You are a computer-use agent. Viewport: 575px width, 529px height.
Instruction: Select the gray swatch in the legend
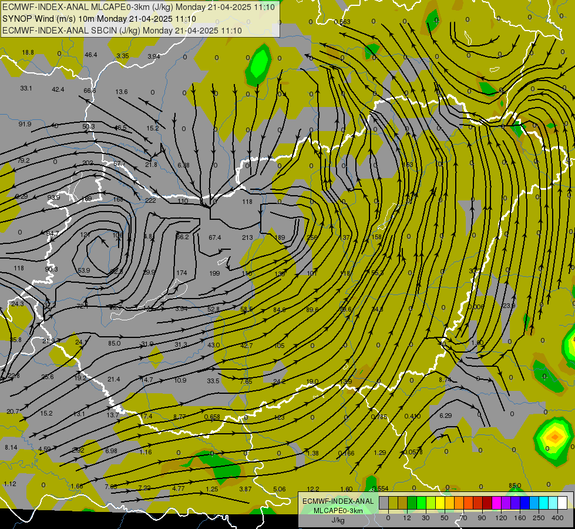click(384, 503)
